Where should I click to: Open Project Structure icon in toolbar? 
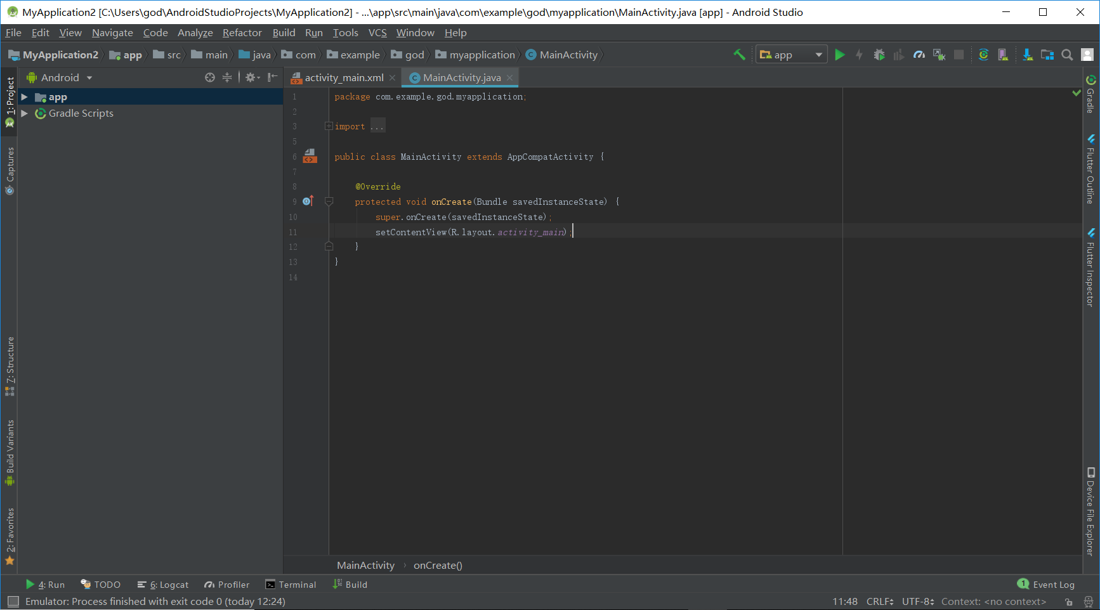[1047, 55]
